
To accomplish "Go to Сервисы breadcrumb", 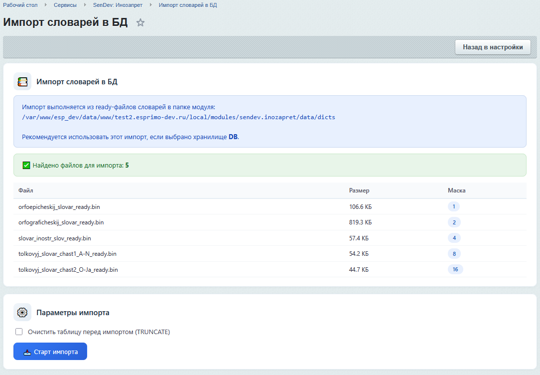I will coord(65,5).
